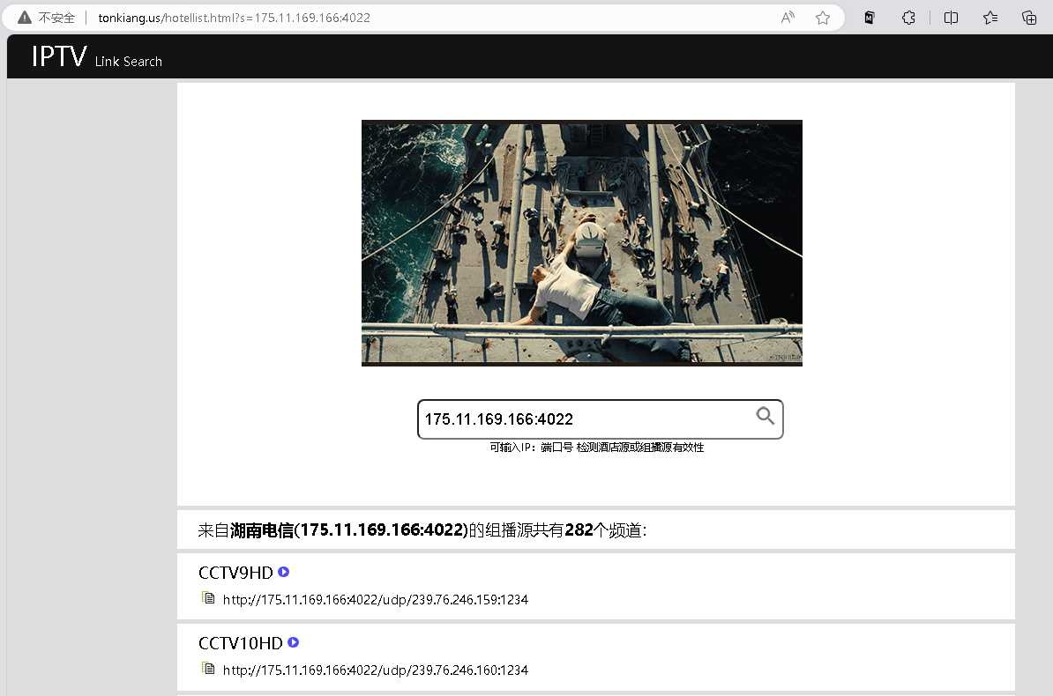Click the read aloud icon in address bar

(x=788, y=18)
